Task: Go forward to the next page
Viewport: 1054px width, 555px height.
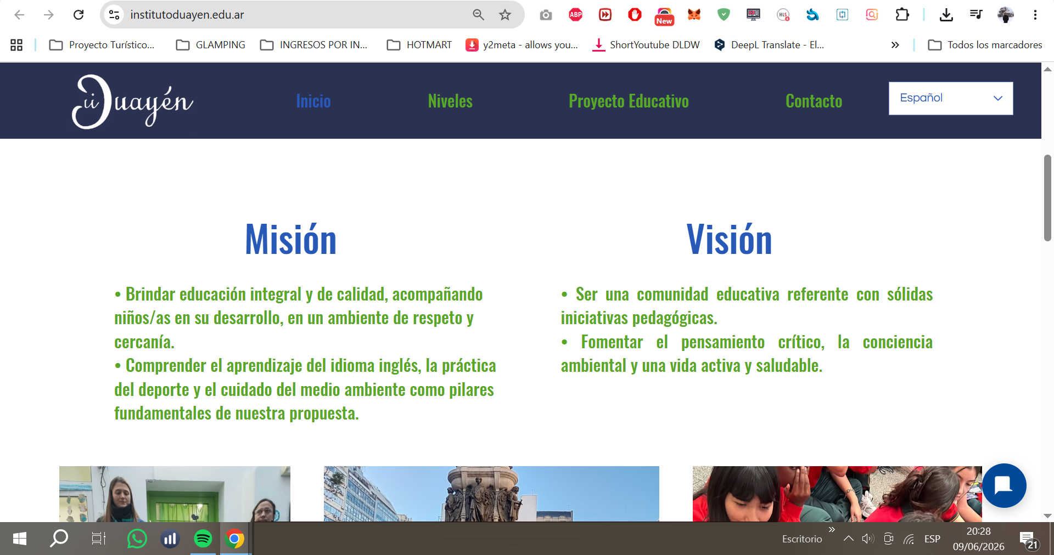Action: [49, 15]
